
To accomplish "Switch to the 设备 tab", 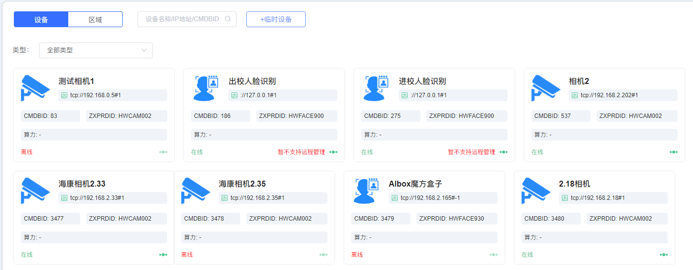I will click(x=41, y=19).
